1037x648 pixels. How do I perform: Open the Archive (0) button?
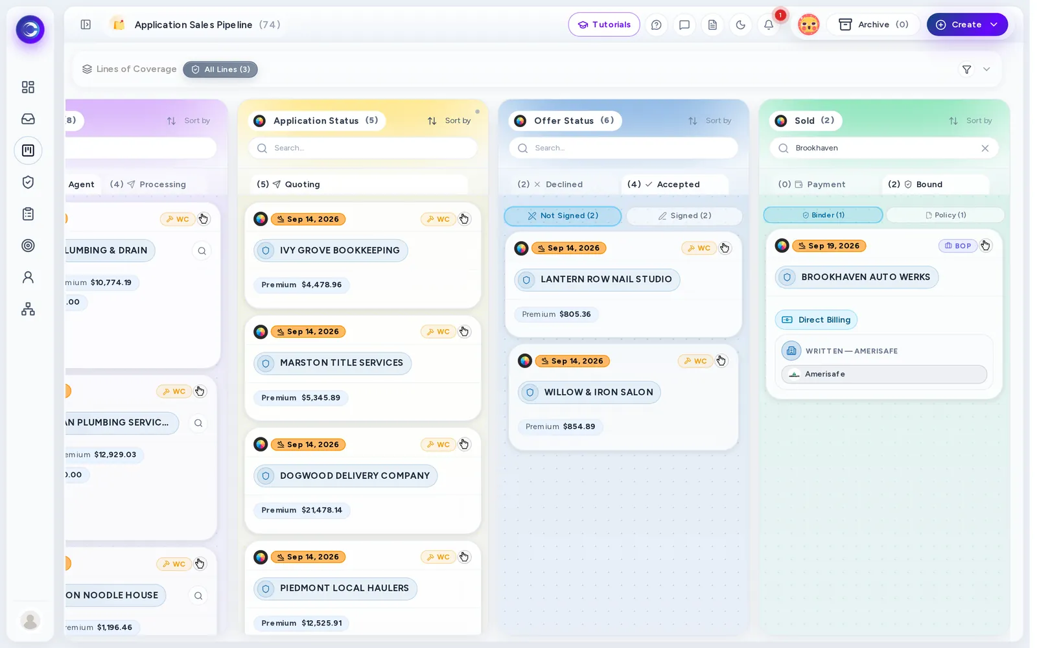point(873,25)
